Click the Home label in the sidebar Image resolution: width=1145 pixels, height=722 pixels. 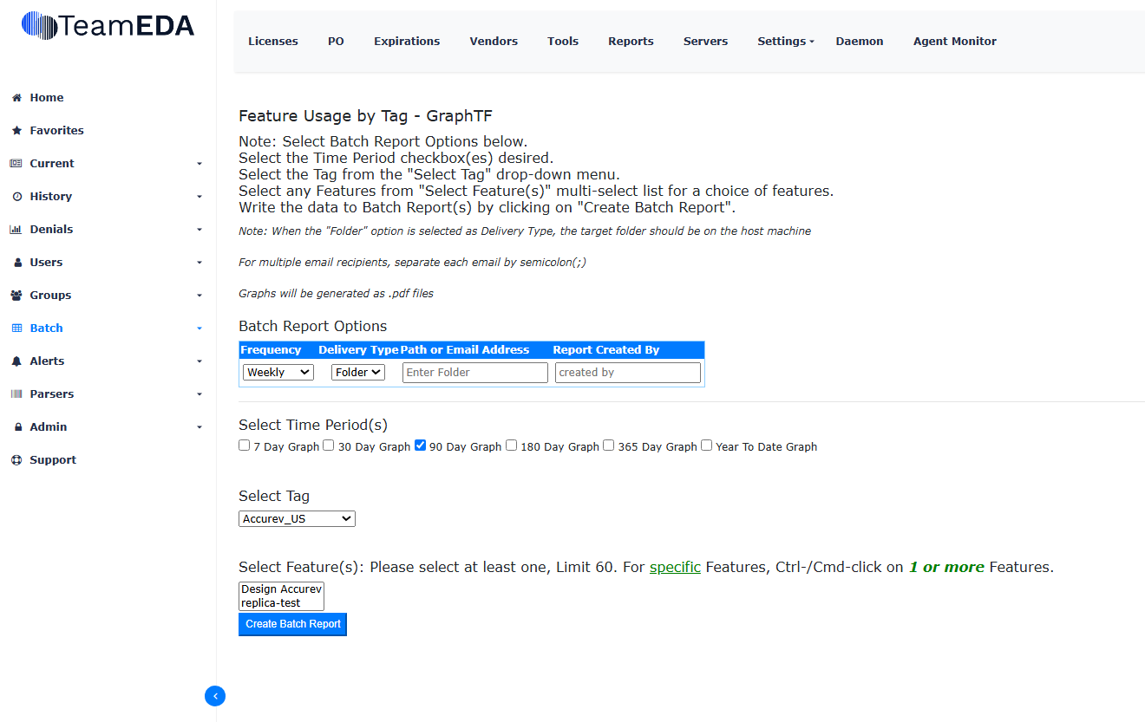click(47, 98)
